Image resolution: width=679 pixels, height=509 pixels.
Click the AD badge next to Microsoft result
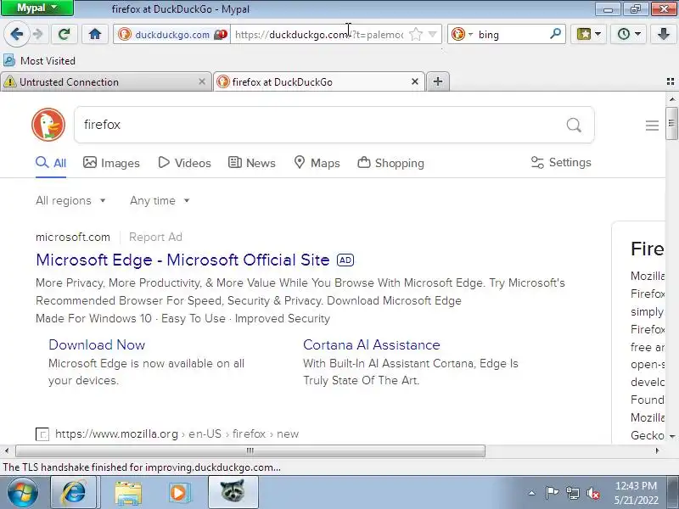coord(345,260)
